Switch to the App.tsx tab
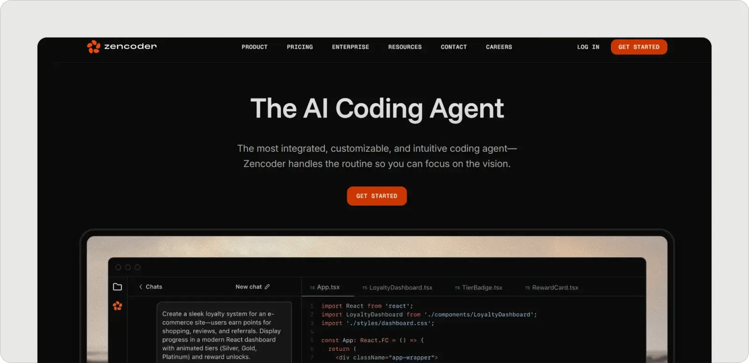The width and height of the screenshot is (749, 363). point(325,287)
